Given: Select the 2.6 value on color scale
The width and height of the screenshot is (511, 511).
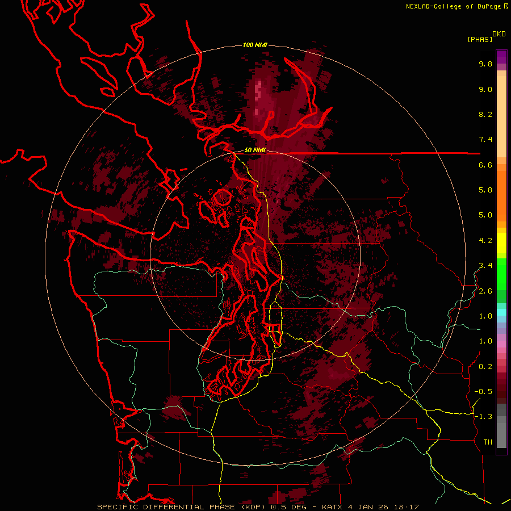Looking at the screenshot, I should pos(485,291).
